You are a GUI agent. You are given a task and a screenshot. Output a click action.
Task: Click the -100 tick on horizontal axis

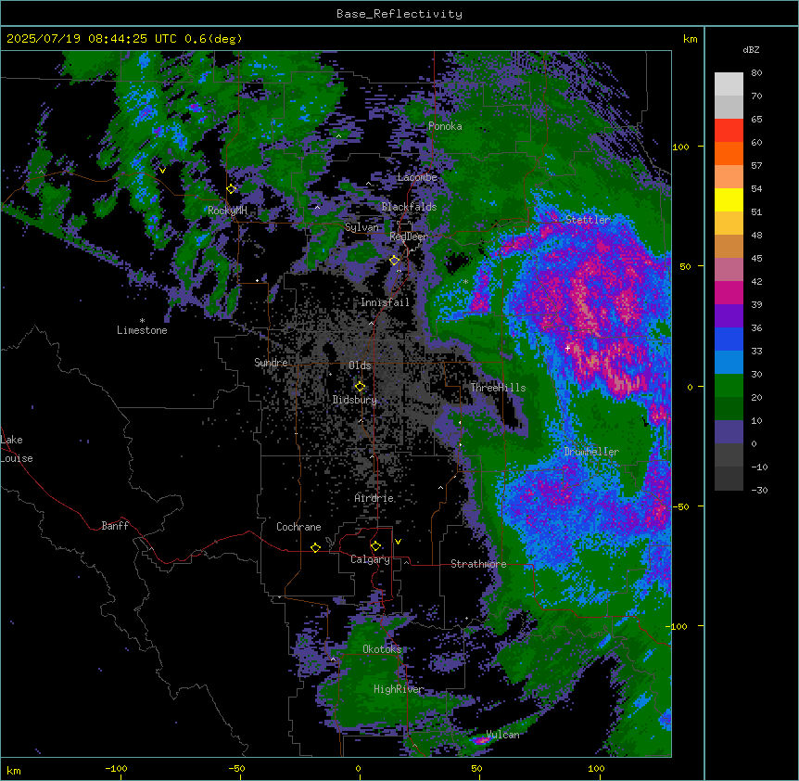[116, 769]
